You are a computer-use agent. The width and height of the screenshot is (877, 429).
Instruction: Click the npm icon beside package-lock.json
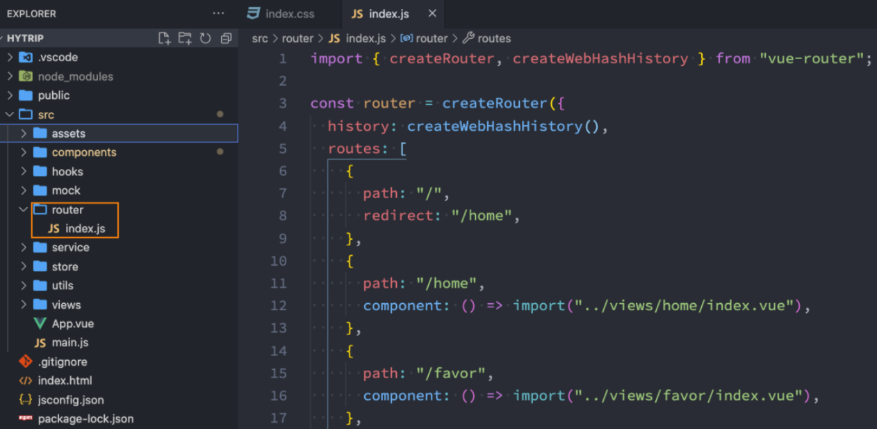26,419
